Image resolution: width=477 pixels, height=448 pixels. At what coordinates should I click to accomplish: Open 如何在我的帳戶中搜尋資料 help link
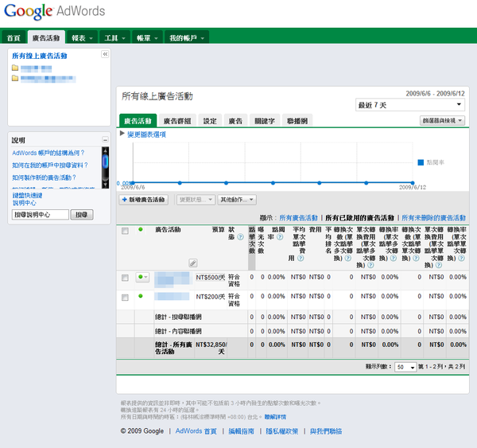pyautogui.click(x=50, y=165)
